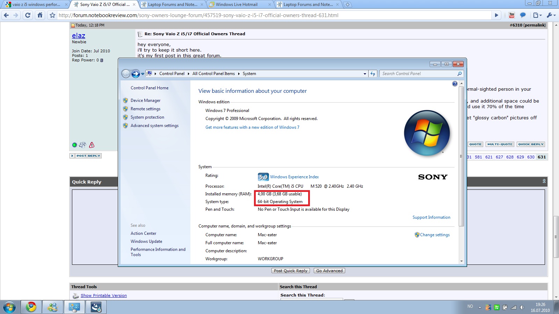Click the Search Control Panel field
Screen dimensions: 559x314
click(x=422, y=74)
